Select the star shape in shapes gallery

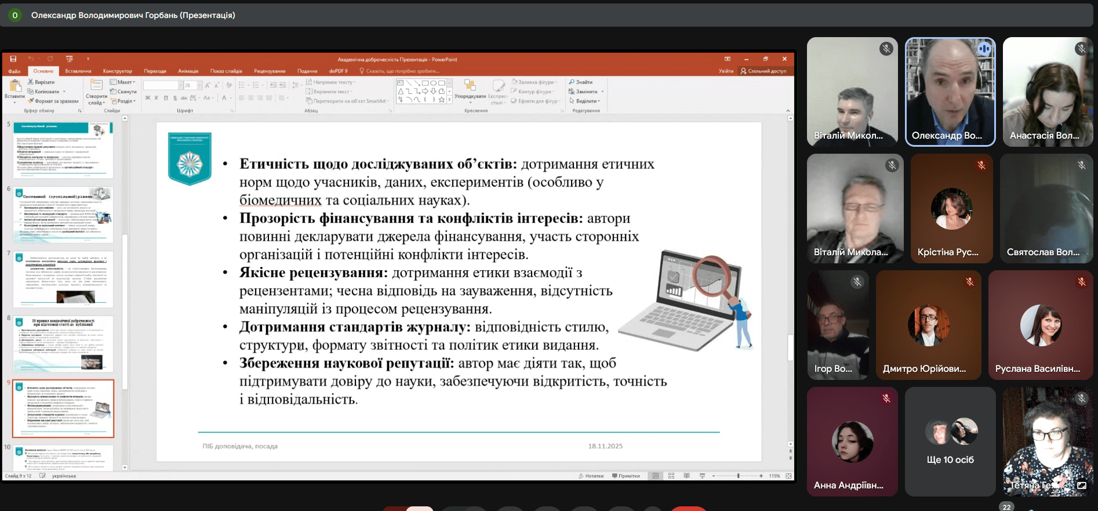click(441, 100)
